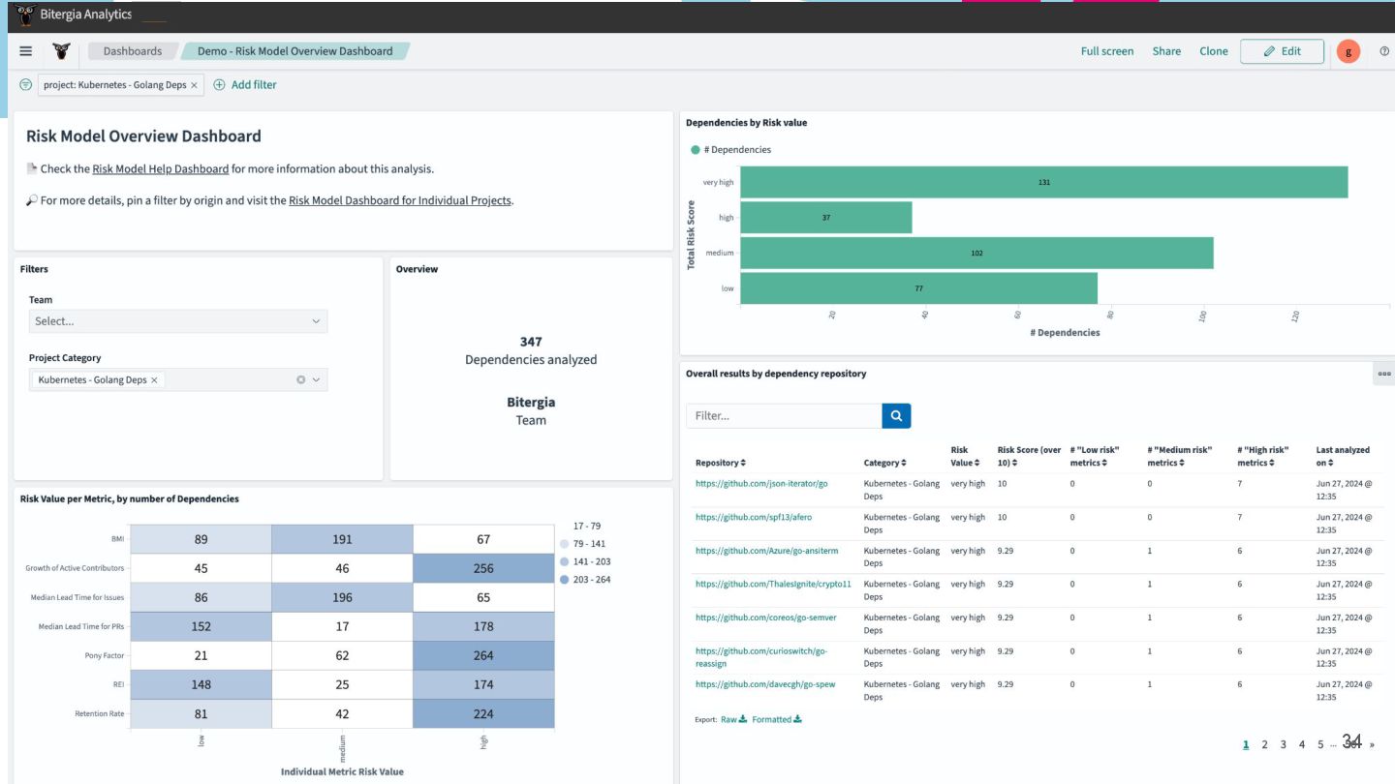
Task: Go to results page 3
Action: tap(1283, 744)
